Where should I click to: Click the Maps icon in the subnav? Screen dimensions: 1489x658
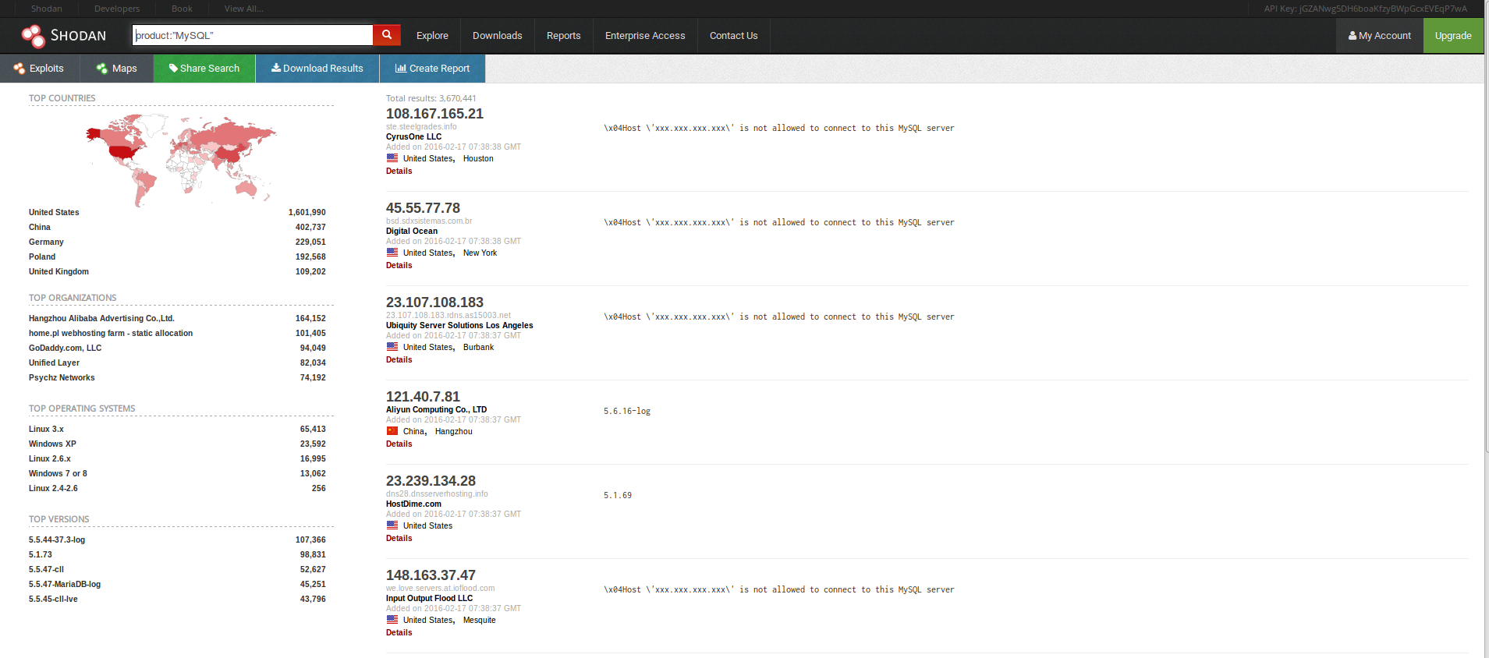pos(102,69)
